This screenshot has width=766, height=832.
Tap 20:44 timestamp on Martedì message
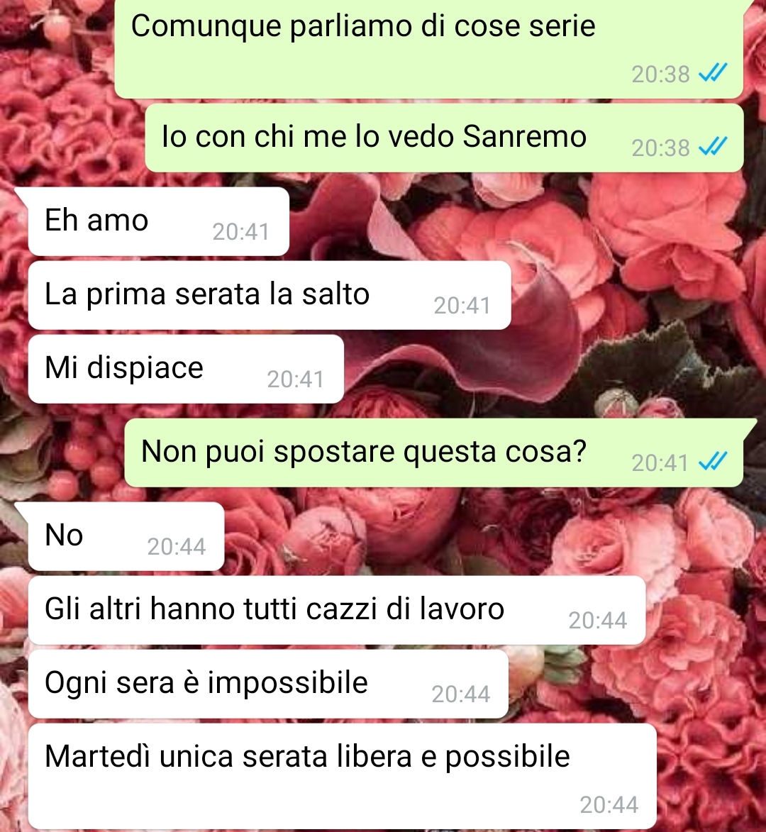point(609,805)
